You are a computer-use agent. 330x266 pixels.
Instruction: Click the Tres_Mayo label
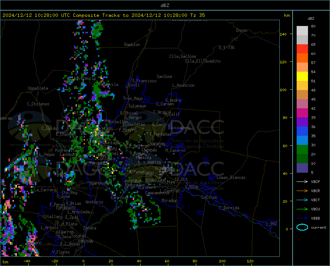[x=133, y=98]
